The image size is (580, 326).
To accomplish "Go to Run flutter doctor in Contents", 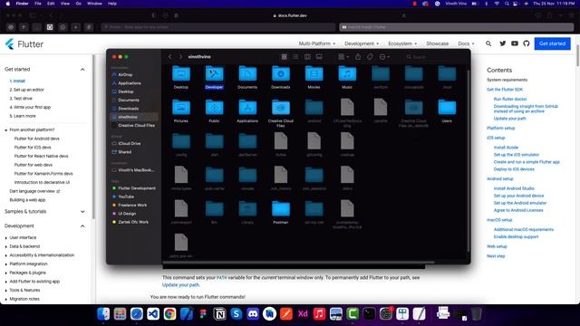I will coord(510,99).
